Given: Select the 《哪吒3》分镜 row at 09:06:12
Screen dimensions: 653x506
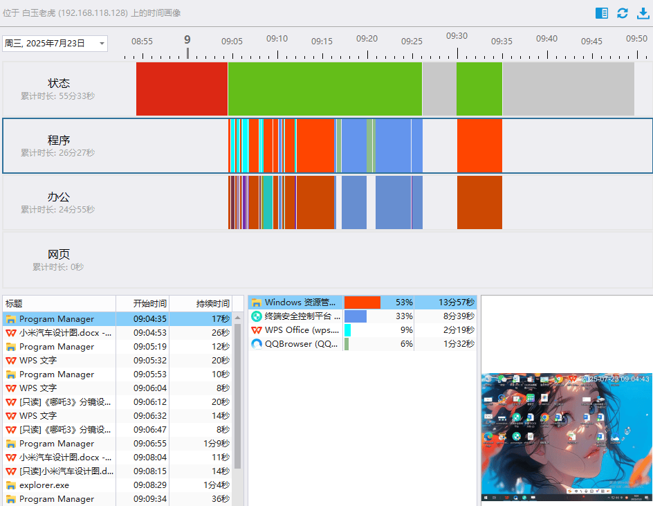Looking at the screenshot, I should (x=118, y=401).
